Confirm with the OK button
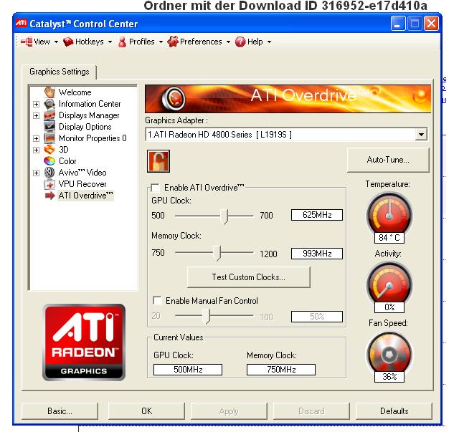The image size is (459, 432). (146, 411)
